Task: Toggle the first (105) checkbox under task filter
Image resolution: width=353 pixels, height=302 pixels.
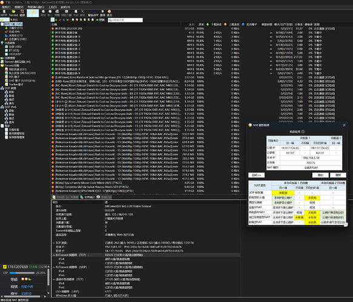Action: coord(7,47)
